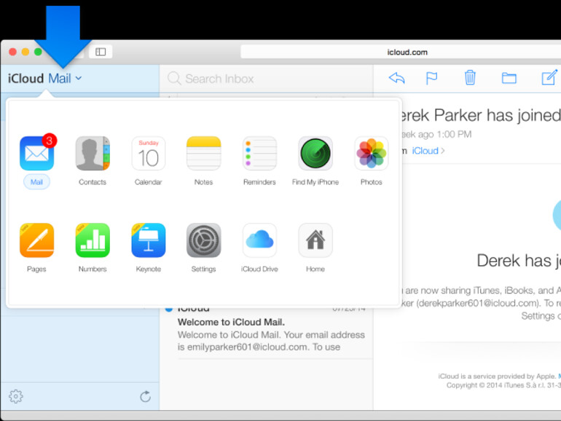Open the mail actions gear menu
Screen dimensions: 561x421
coord(16,396)
